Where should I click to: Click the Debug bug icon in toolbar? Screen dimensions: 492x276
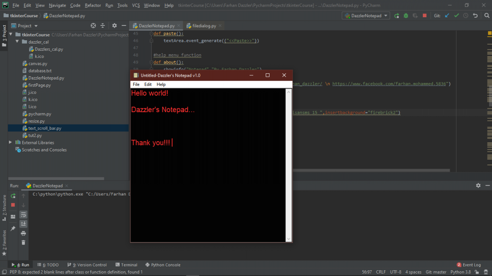tap(406, 16)
